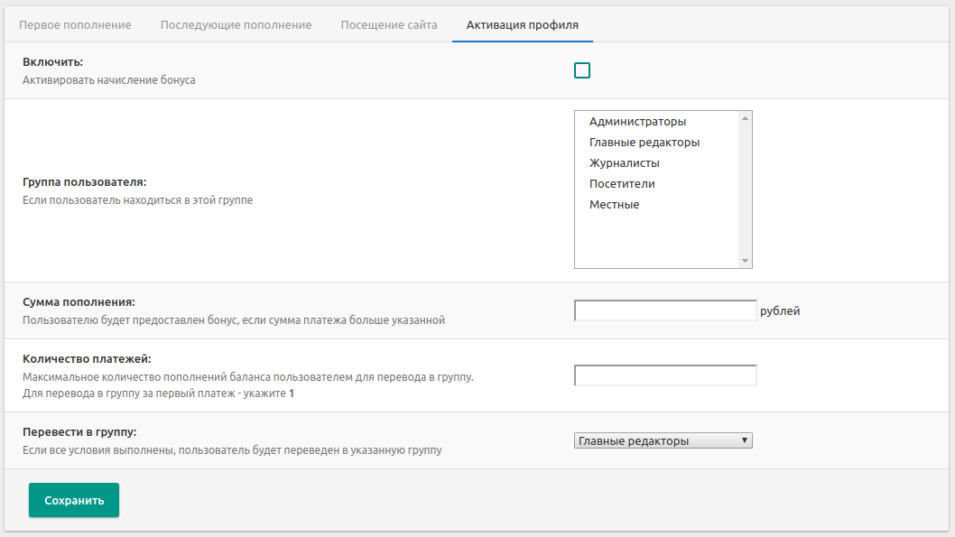The image size is (955, 537).
Task: Click the Включить label text
Action: point(53,62)
